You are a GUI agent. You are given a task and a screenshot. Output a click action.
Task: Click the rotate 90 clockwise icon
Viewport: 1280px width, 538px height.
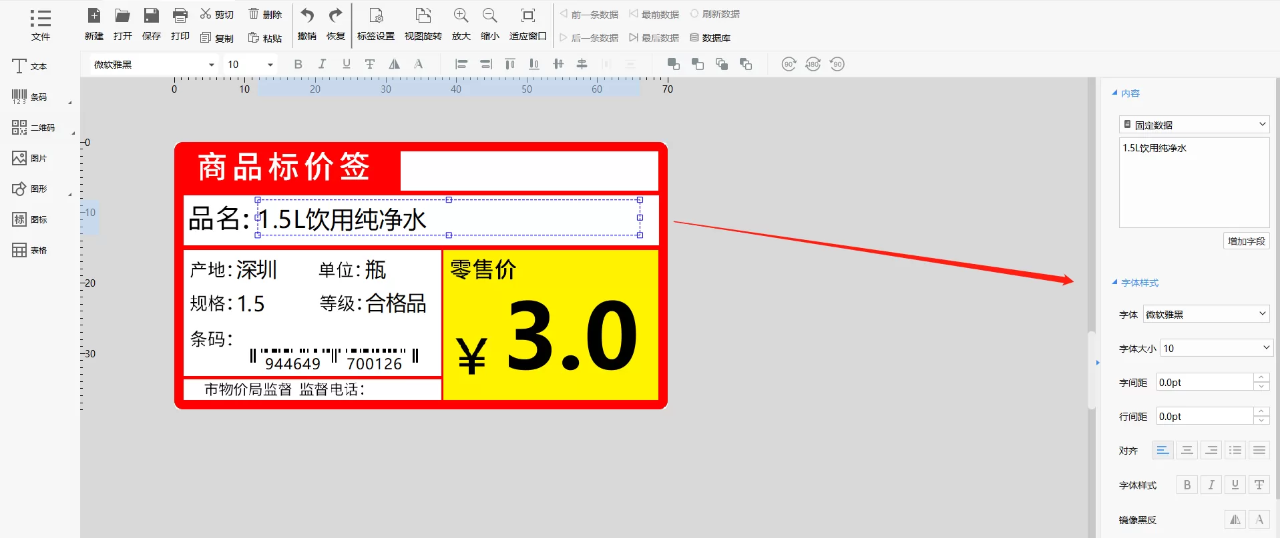click(789, 64)
